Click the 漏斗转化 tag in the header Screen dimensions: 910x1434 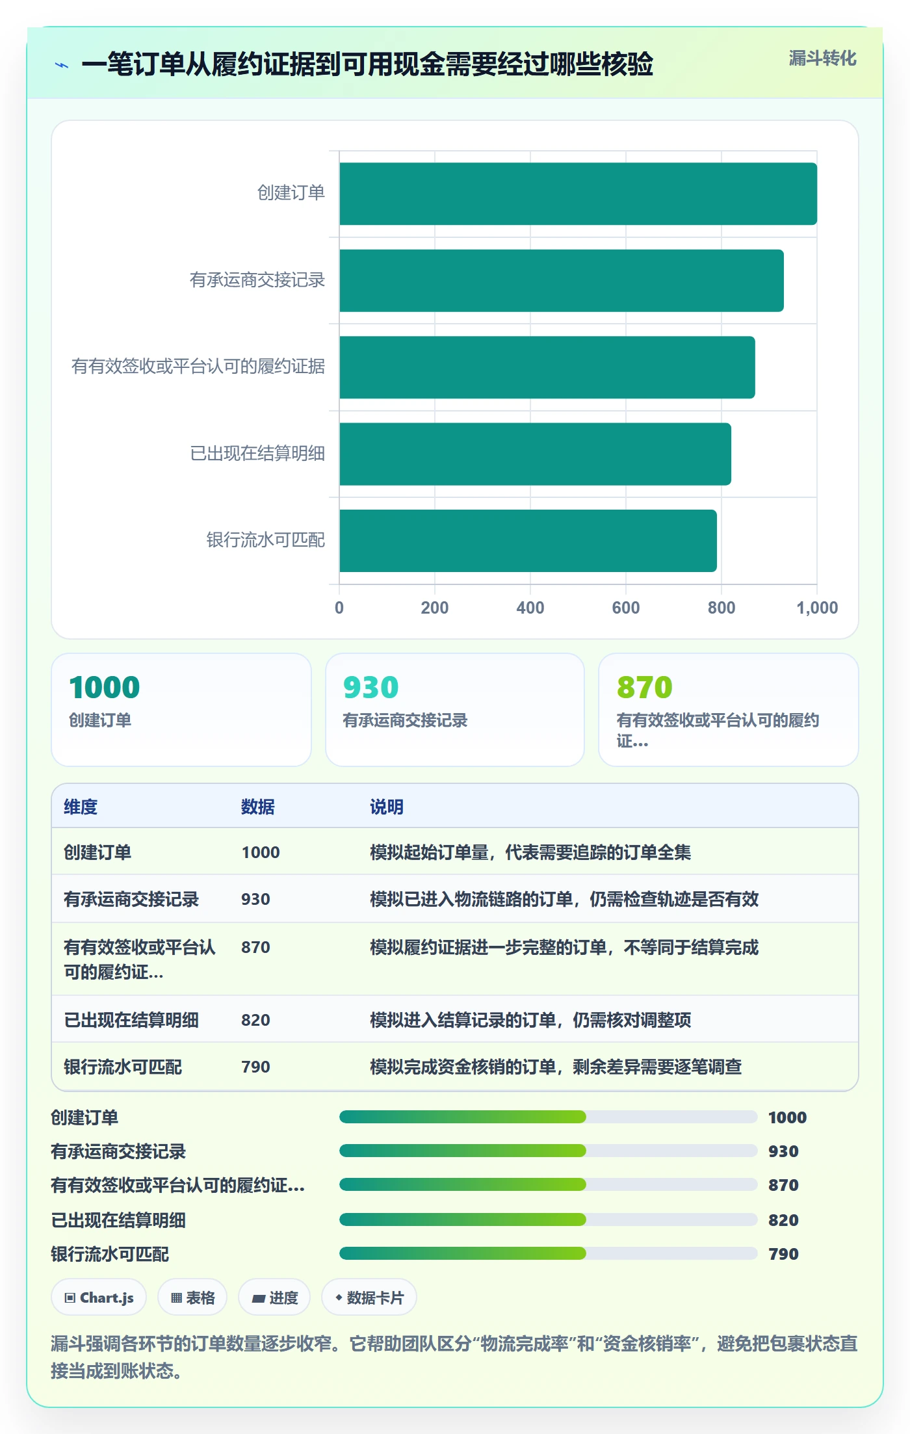pyautogui.click(x=822, y=59)
